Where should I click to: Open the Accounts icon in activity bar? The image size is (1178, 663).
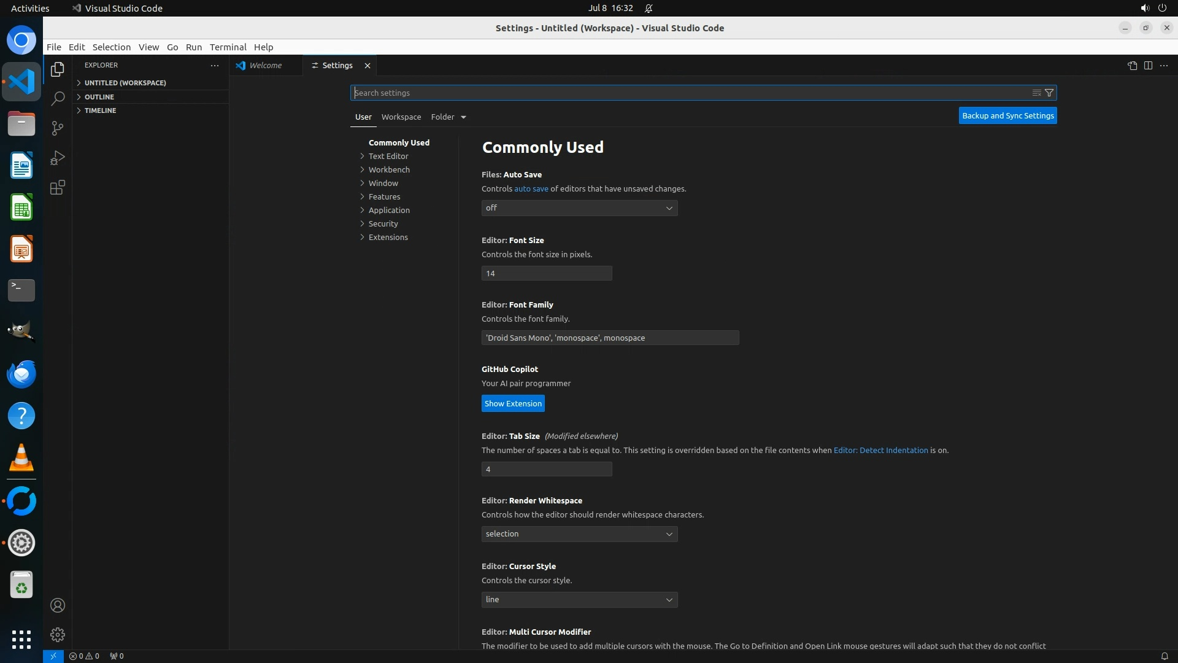(58, 605)
